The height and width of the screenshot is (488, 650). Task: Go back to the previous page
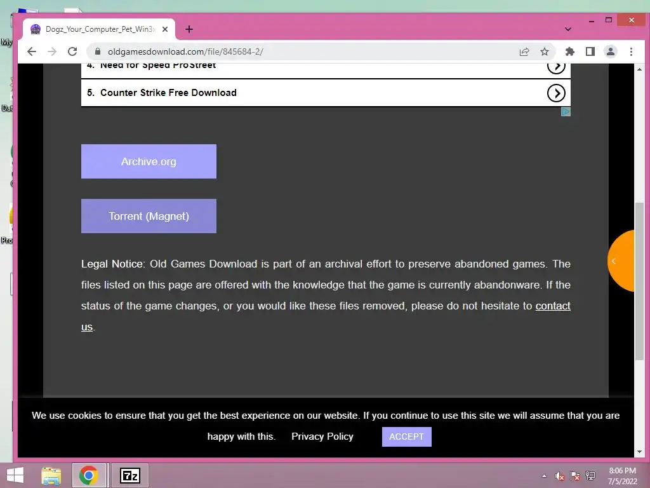[x=32, y=51]
